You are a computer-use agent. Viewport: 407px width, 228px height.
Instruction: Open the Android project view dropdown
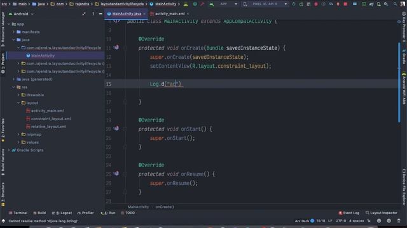21,14
